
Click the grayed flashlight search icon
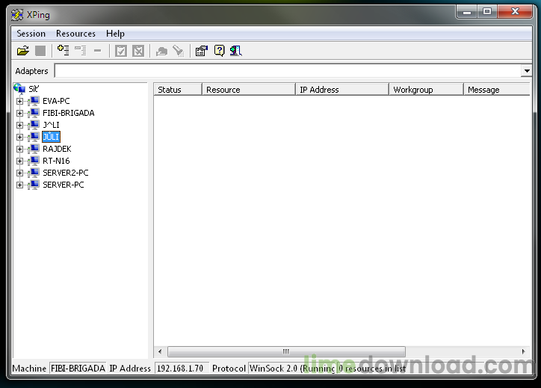pyautogui.click(x=179, y=51)
